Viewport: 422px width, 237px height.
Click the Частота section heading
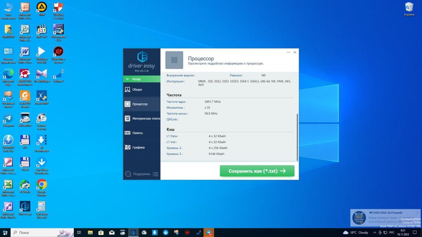[x=174, y=95]
